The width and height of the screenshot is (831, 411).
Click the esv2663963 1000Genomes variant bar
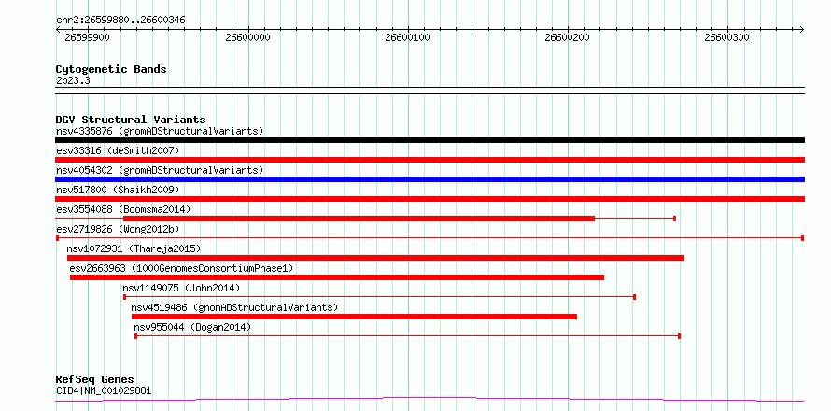point(337,277)
